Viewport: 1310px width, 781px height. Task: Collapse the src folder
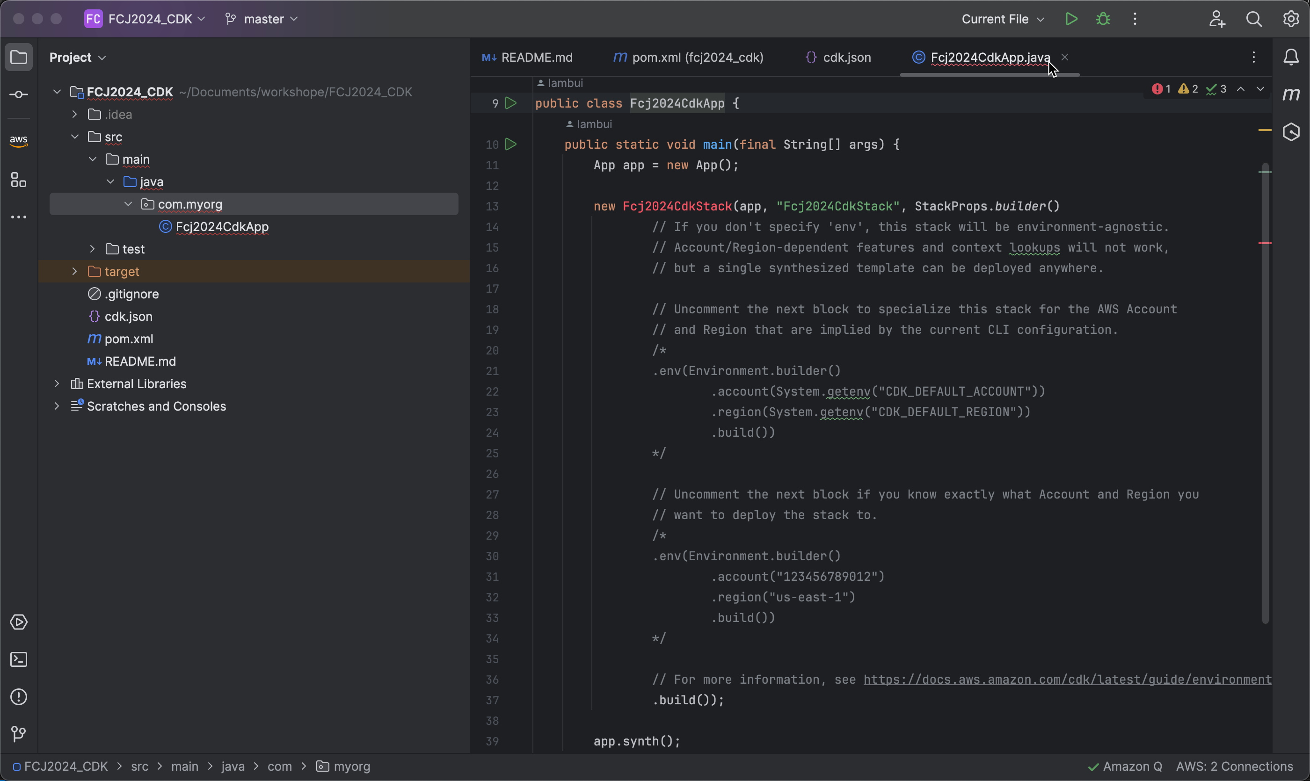tap(74, 137)
